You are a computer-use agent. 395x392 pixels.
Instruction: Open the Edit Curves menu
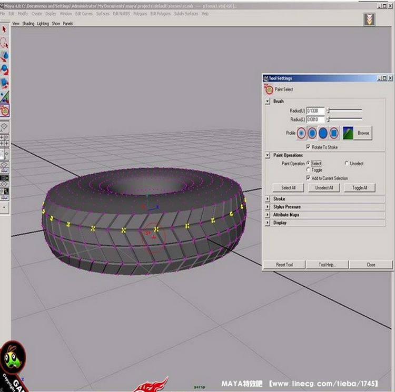[x=84, y=14]
